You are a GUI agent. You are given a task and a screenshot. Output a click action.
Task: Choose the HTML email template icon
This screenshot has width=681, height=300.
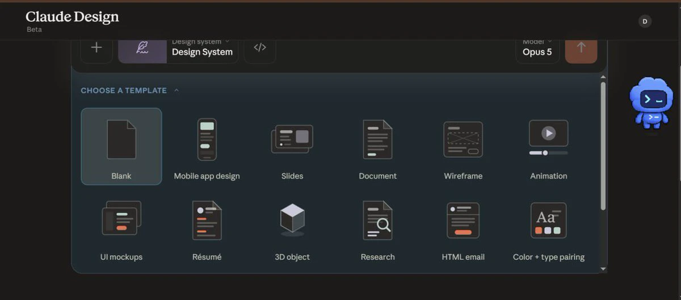463,220
